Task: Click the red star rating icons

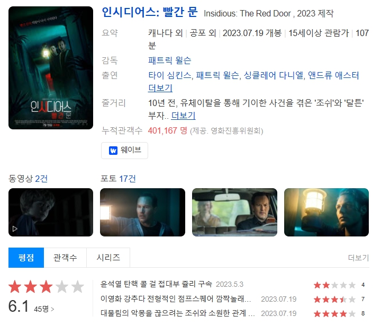Action: [x=46, y=286]
